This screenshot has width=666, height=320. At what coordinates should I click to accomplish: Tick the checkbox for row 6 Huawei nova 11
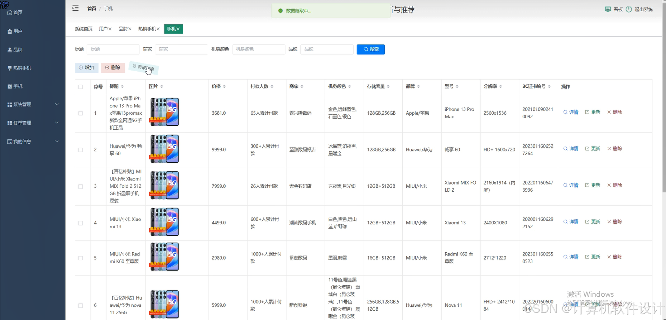(81, 305)
